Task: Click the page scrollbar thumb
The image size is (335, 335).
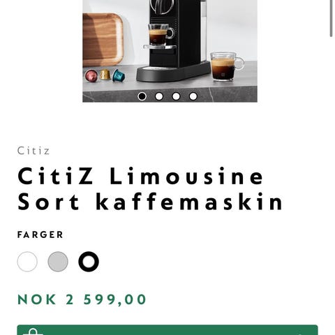Action: coord(331,18)
